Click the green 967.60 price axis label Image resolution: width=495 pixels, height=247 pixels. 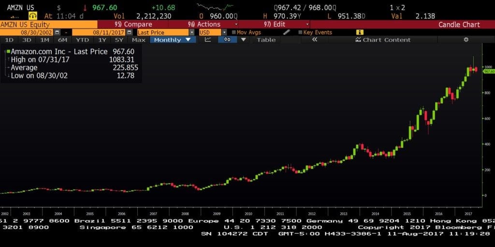489,72
